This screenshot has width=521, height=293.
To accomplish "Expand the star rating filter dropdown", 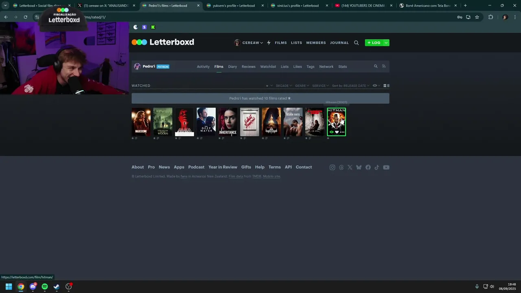I will click(x=269, y=86).
